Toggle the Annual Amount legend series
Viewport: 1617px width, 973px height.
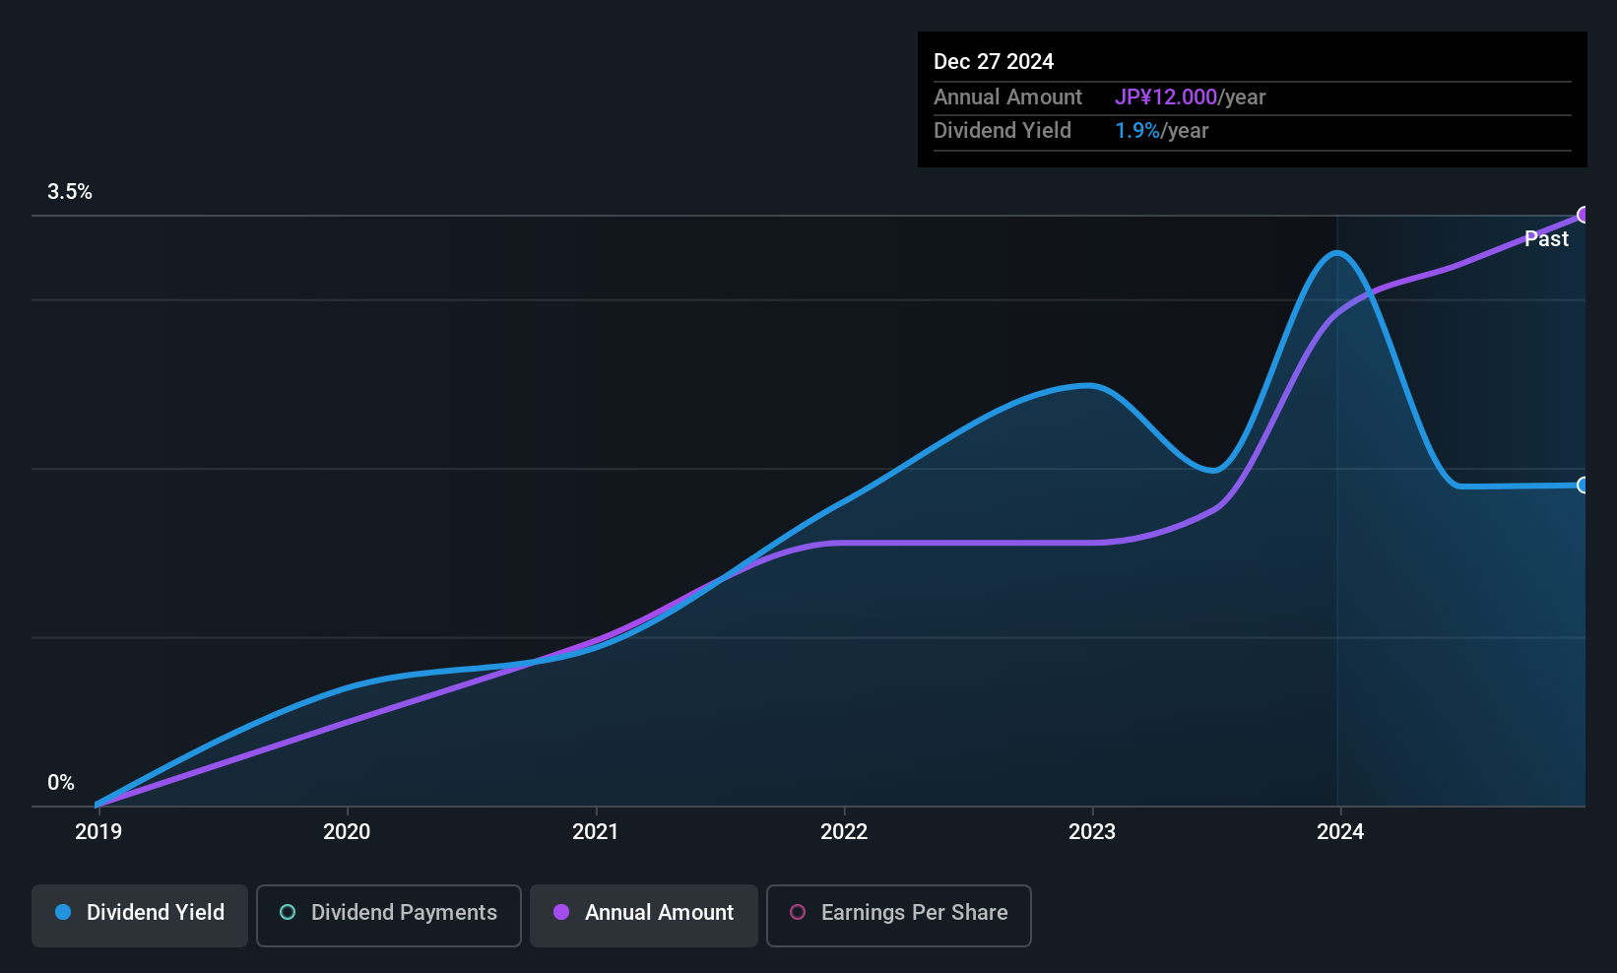(x=644, y=915)
